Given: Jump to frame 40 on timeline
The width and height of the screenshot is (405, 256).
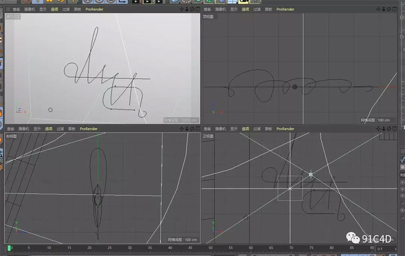Looking at the screenshot, I should click(170, 248).
